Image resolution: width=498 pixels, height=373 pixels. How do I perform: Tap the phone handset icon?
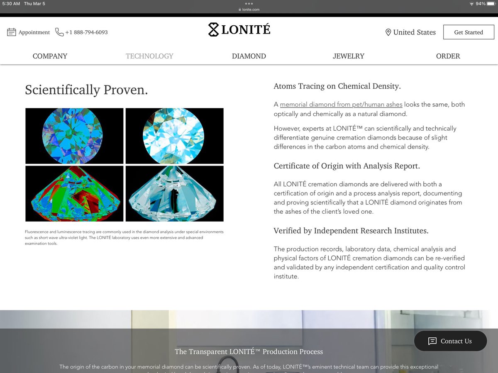point(59,32)
